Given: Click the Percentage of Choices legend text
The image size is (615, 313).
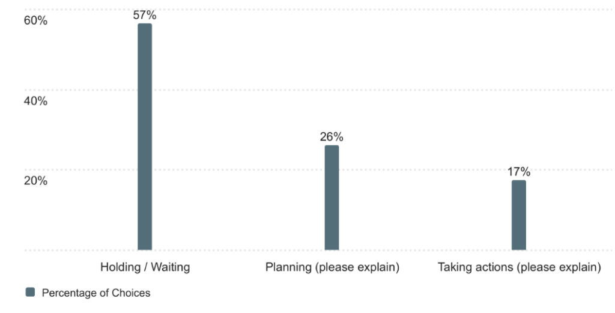Looking at the screenshot, I should (95, 293).
